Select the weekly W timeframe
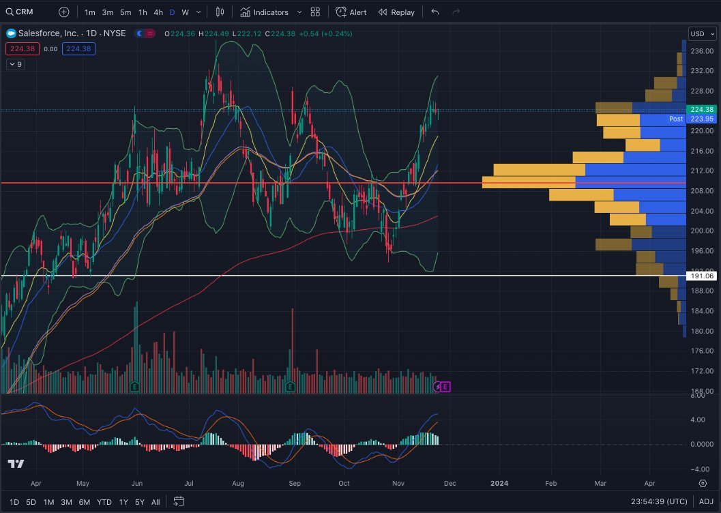This screenshot has height=513, width=721. click(x=186, y=12)
